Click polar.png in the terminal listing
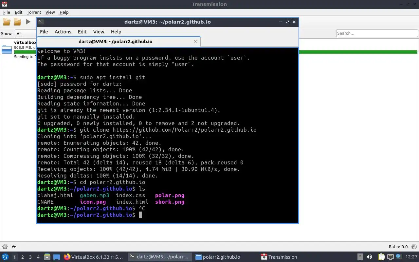Image resolution: width=419 pixels, height=262 pixels. coord(170,195)
